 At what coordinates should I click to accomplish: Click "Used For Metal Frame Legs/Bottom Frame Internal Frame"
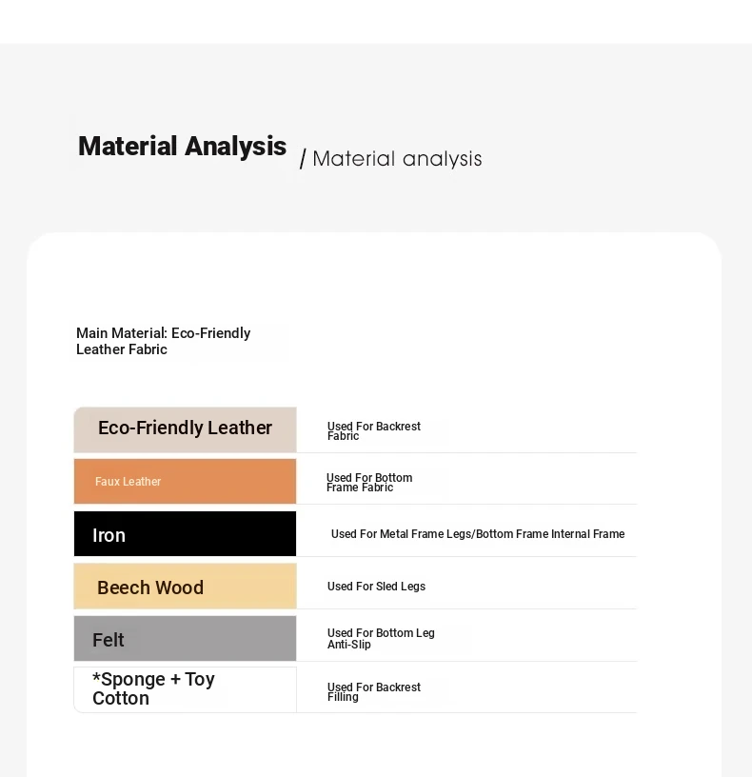[x=478, y=534]
